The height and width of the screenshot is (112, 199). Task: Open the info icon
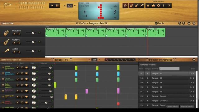click(164, 6)
